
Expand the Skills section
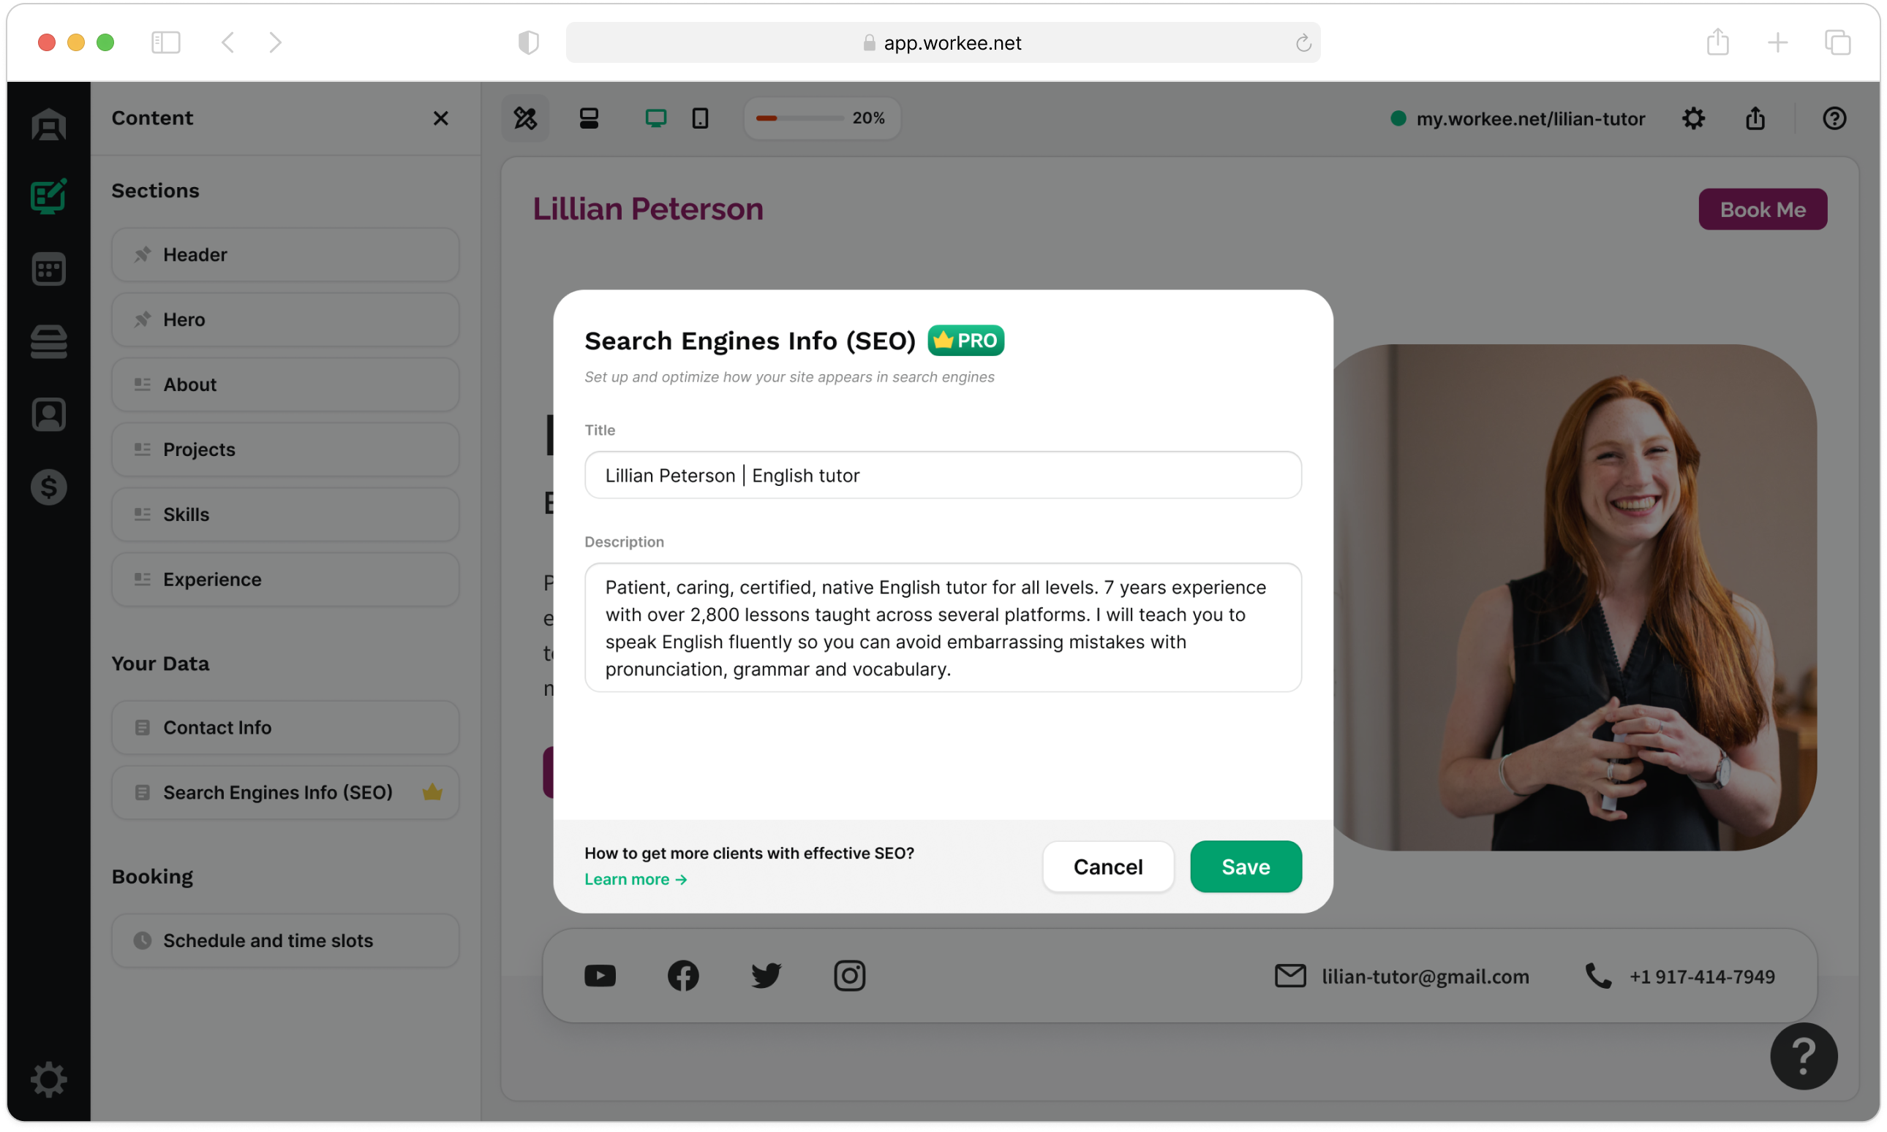click(x=285, y=514)
